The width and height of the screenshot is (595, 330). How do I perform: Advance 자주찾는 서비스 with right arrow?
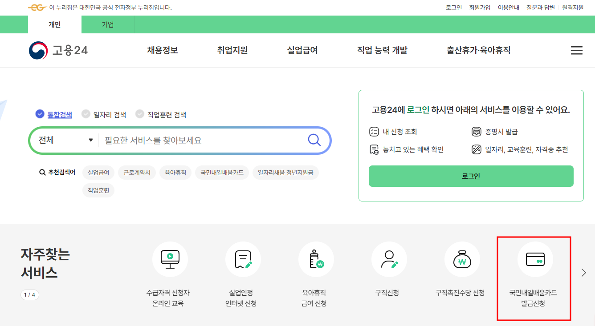[583, 272]
